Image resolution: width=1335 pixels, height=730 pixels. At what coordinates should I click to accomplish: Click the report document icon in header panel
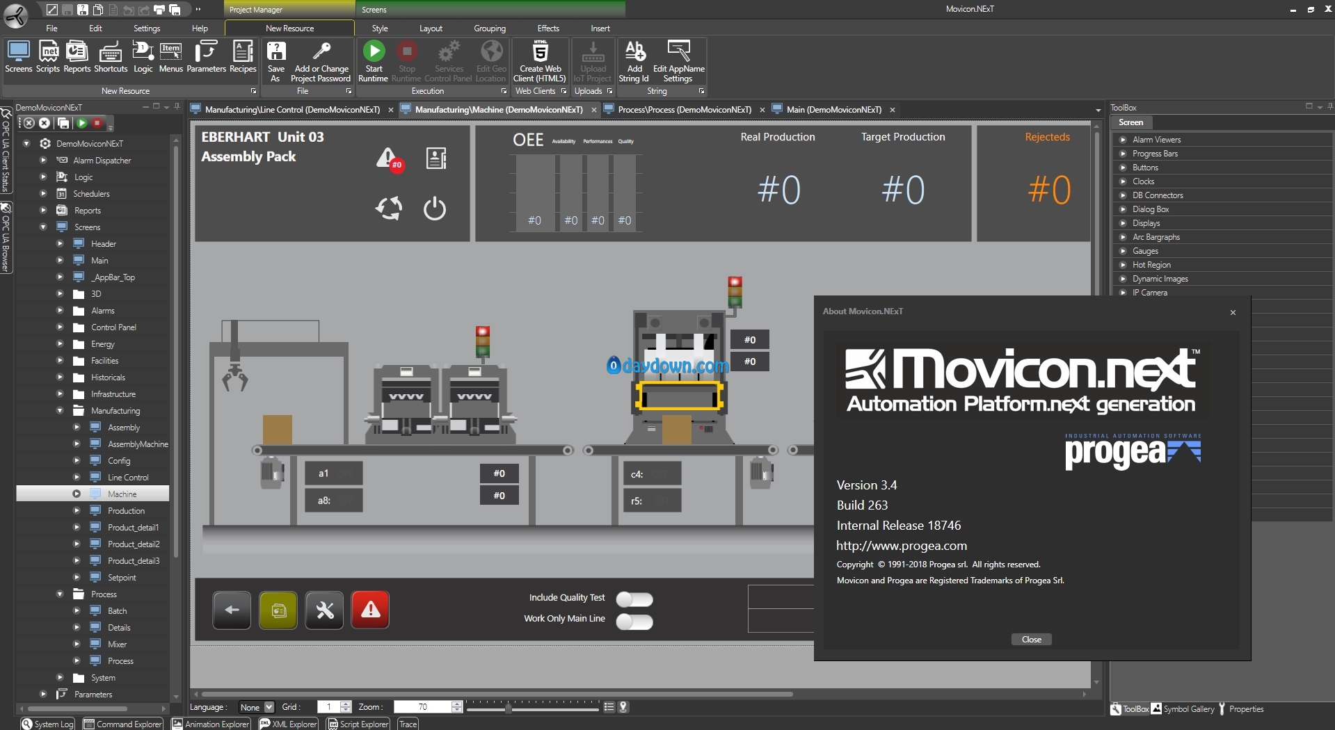coord(436,159)
